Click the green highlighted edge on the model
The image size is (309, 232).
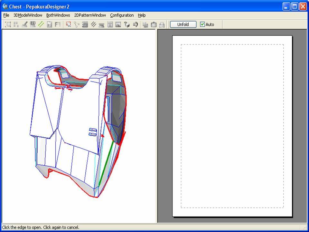(x=106, y=164)
